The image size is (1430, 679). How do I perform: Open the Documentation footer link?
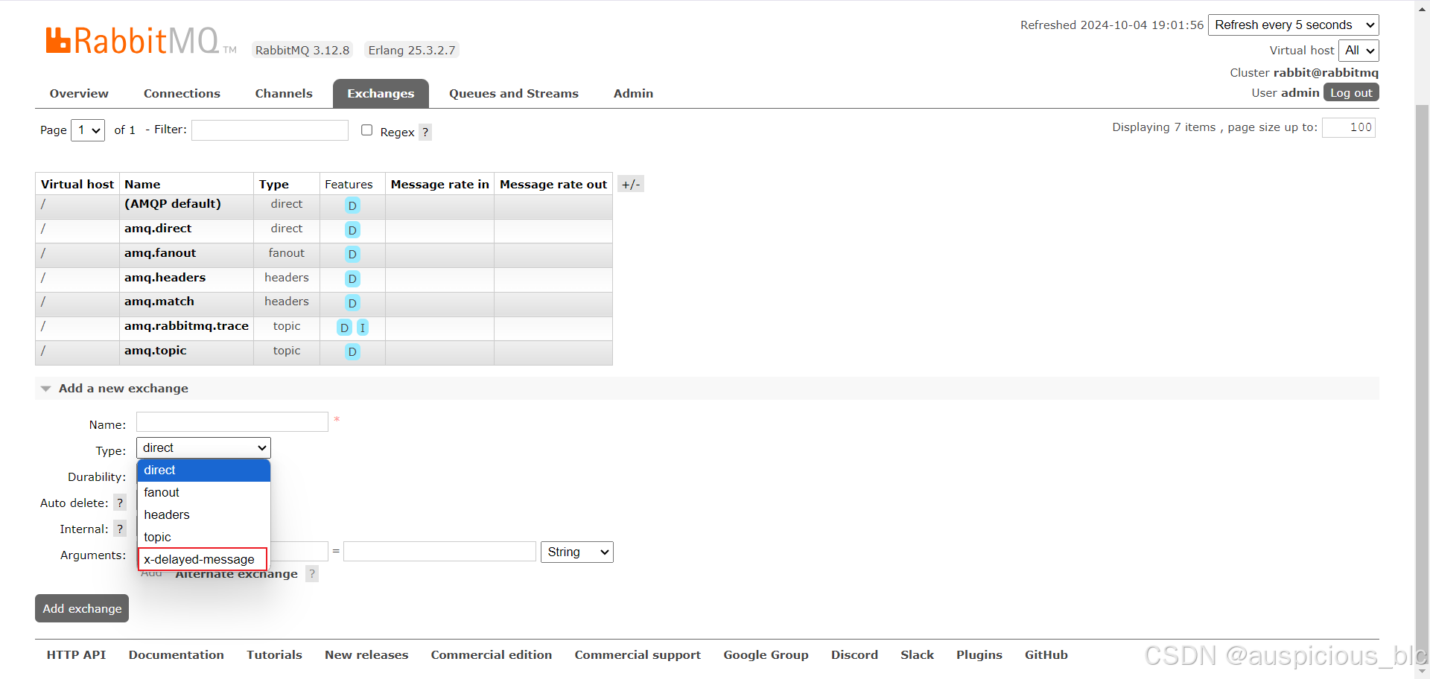[176, 654]
